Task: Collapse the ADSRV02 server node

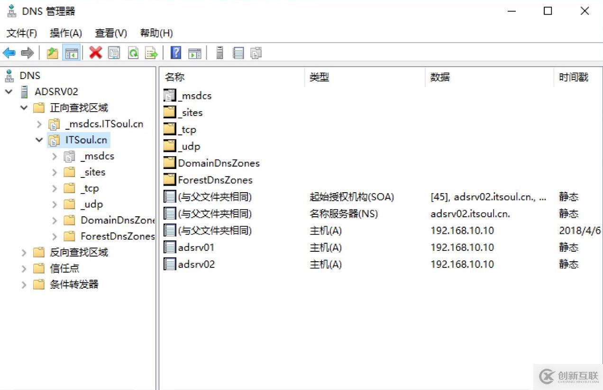Action: point(9,92)
